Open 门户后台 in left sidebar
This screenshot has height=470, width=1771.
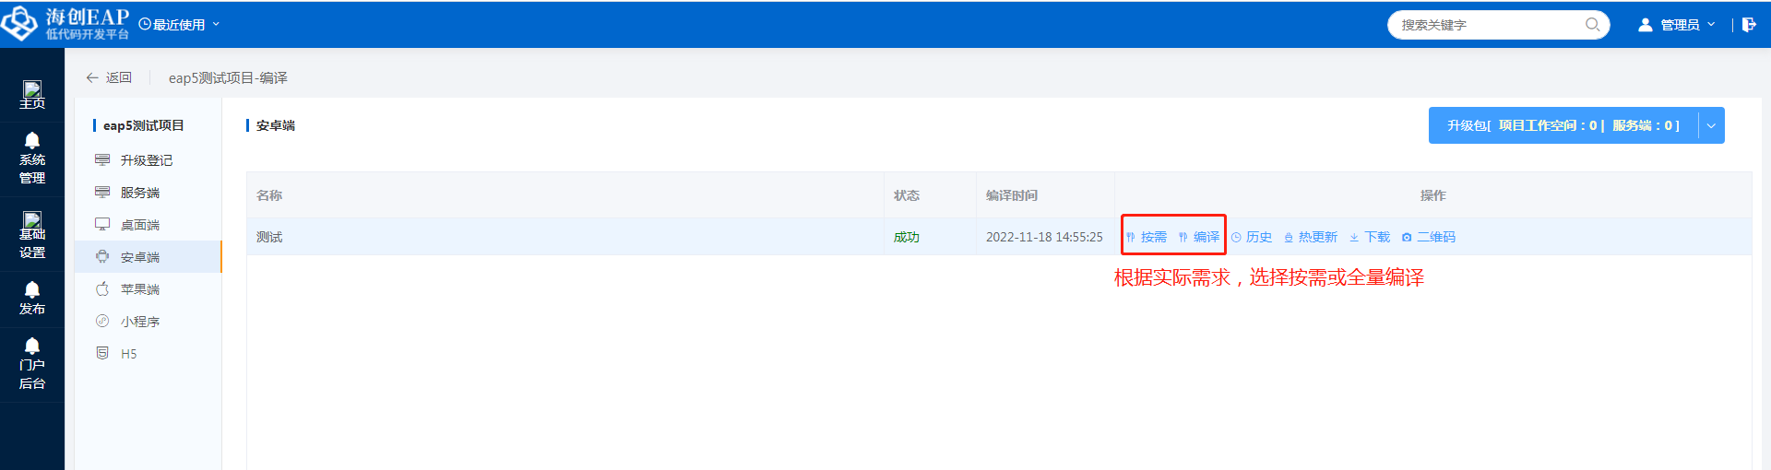point(32,365)
